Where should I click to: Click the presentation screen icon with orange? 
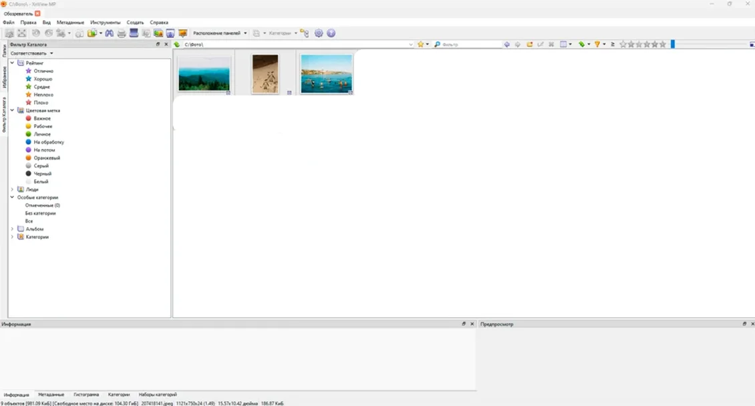[x=182, y=33]
